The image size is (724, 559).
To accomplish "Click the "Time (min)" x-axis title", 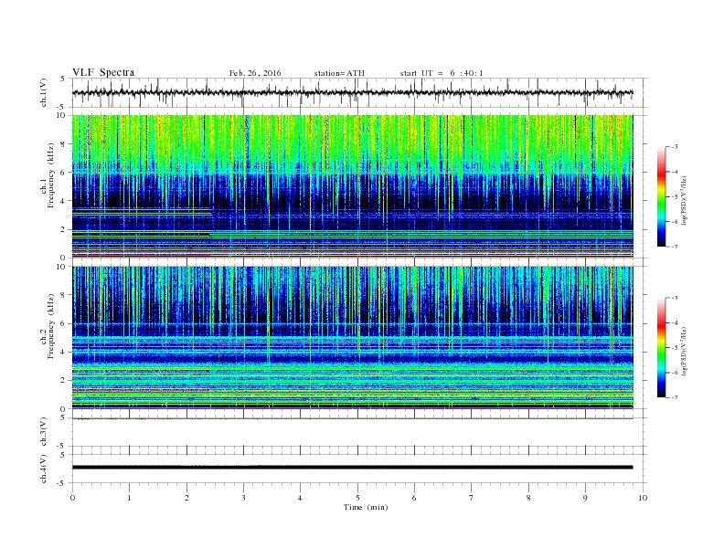I will coord(366,507).
